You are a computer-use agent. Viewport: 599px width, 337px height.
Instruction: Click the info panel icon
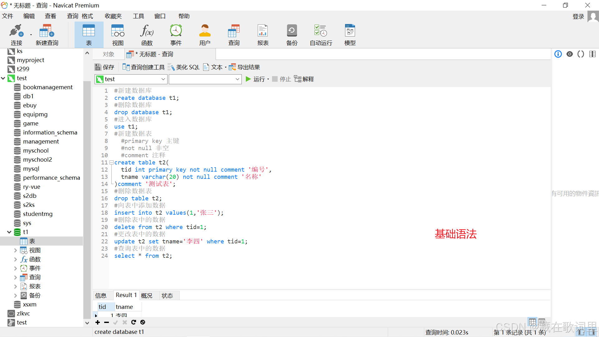[x=558, y=54]
